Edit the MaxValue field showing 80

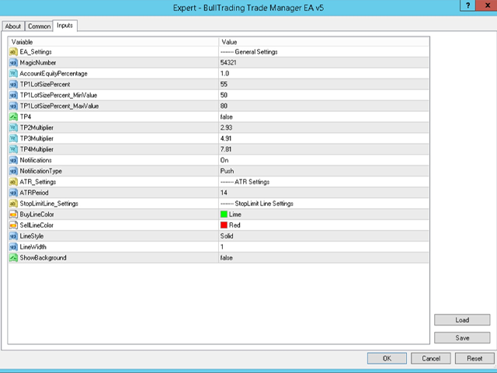324,106
